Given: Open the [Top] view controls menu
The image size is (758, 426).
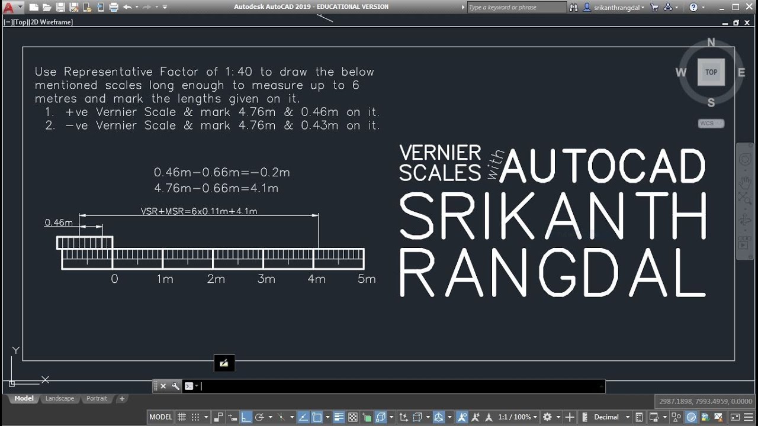Looking at the screenshot, I should tap(21, 22).
